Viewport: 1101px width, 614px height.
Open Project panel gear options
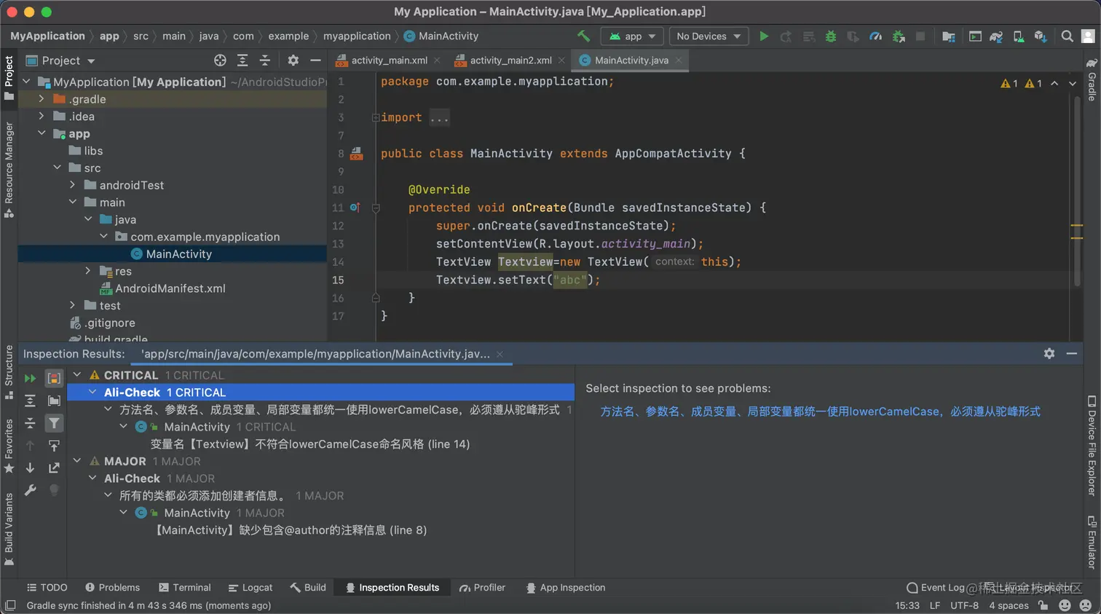[x=293, y=60]
